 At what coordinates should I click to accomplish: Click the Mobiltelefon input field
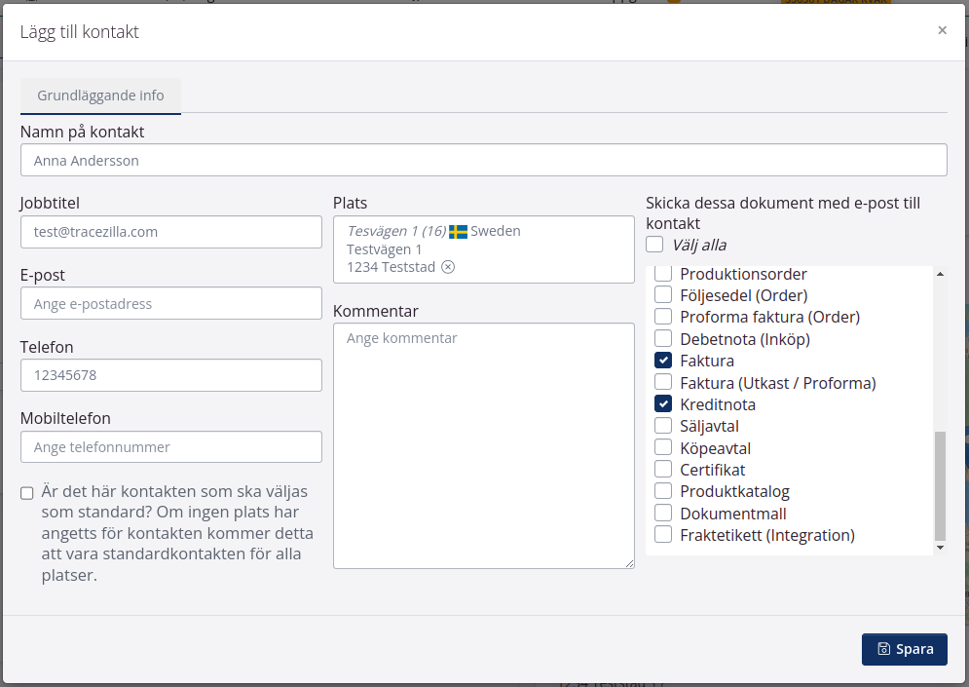[x=170, y=447]
